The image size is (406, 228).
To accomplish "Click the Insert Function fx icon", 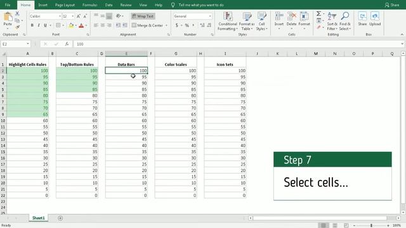I will [x=67, y=44].
